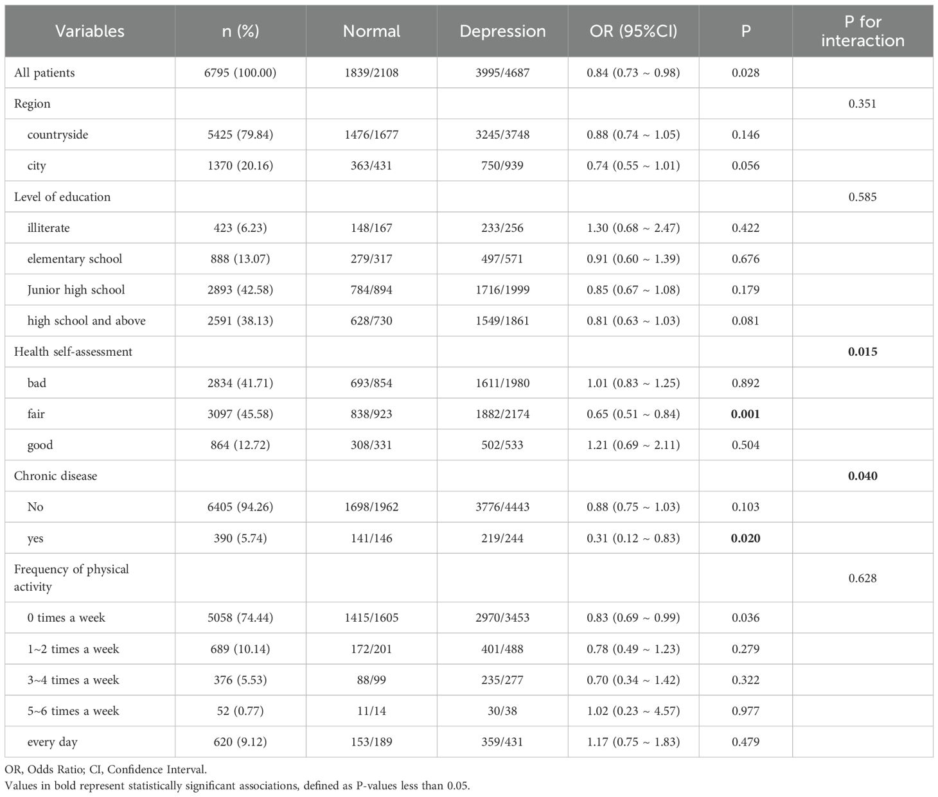
Task: Click the Variables column header
Action: [90, 31]
